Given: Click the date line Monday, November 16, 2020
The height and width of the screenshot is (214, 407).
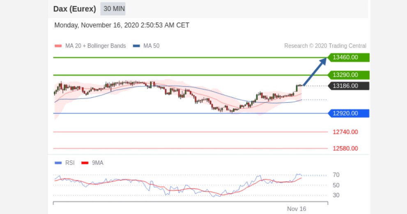Looking at the screenshot, I should tap(122, 25).
